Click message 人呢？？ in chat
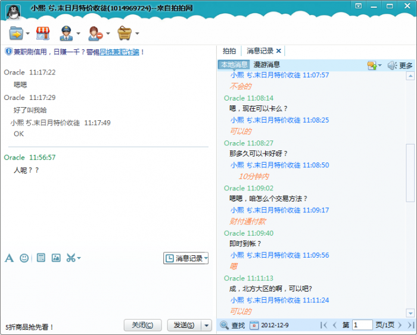Screen dimensions: 417x335 point(26,170)
